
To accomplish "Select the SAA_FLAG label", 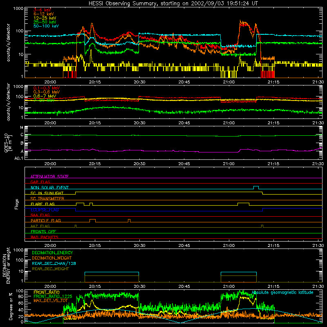I will 40,215.
